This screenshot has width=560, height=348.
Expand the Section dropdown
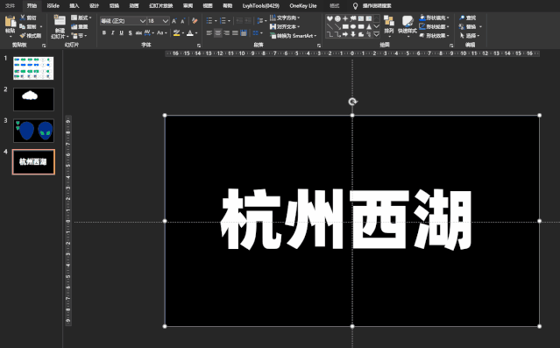79,35
